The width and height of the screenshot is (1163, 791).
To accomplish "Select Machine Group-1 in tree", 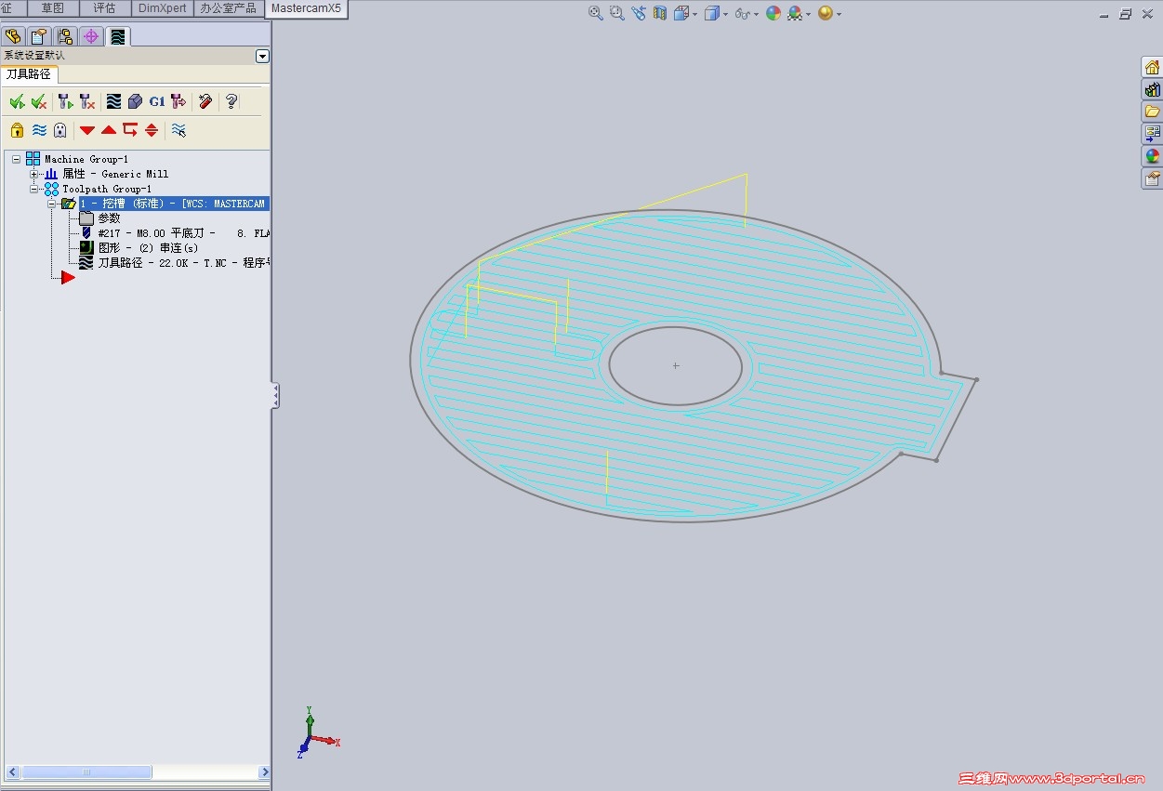I will [x=86, y=159].
